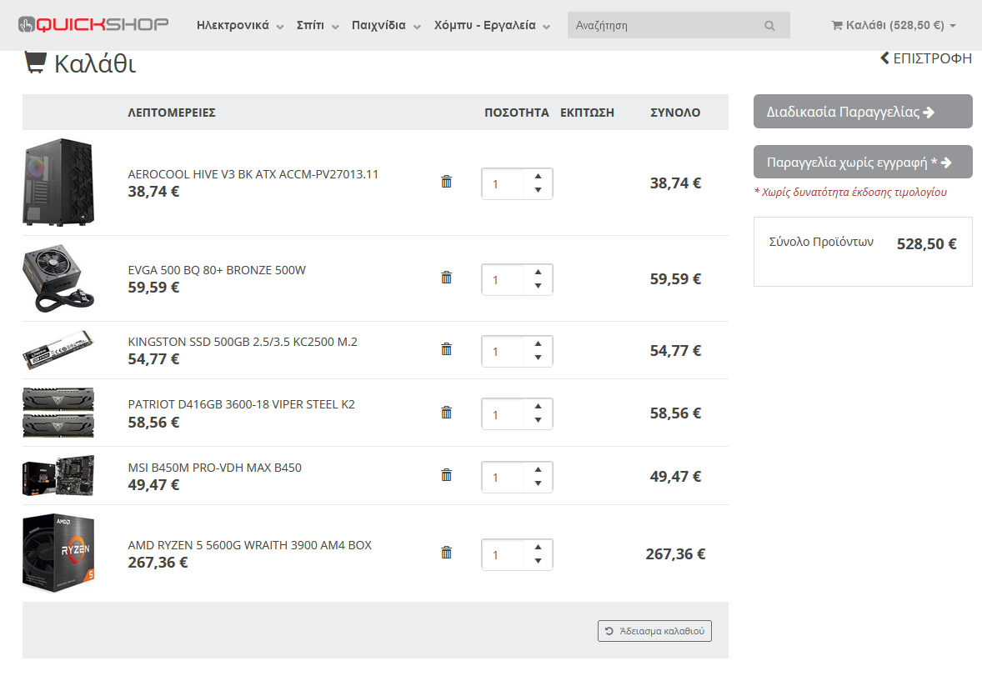
Task: Click quantity field for Patriot Viper
Action: [x=503, y=414]
